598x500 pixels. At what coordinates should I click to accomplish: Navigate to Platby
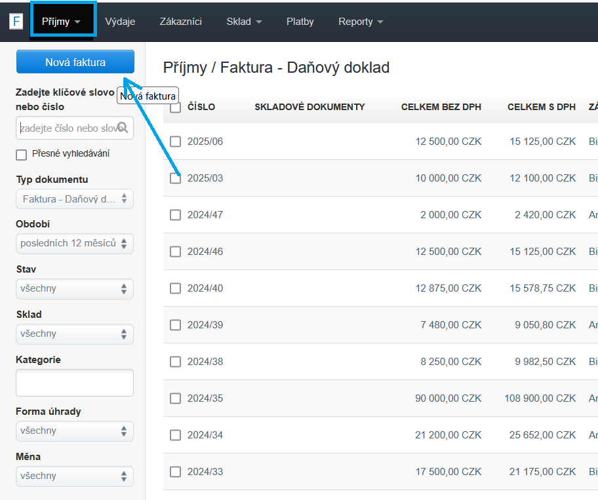click(x=300, y=22)
